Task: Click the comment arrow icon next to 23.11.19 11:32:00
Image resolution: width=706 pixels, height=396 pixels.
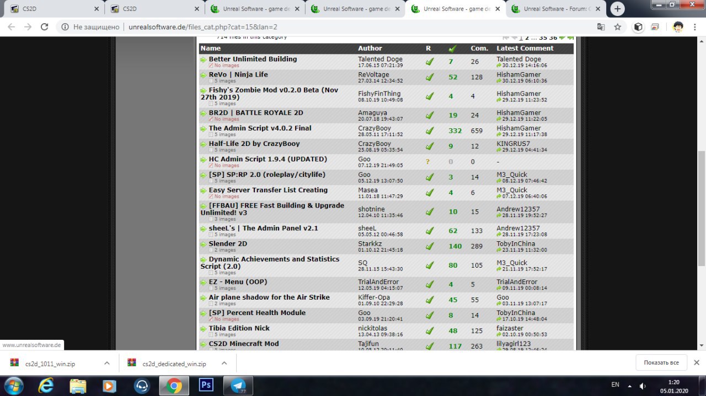Action: tap(499, 249)
